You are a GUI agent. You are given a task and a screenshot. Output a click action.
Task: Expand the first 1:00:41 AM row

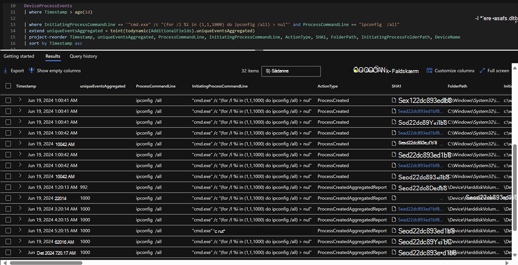20,100
